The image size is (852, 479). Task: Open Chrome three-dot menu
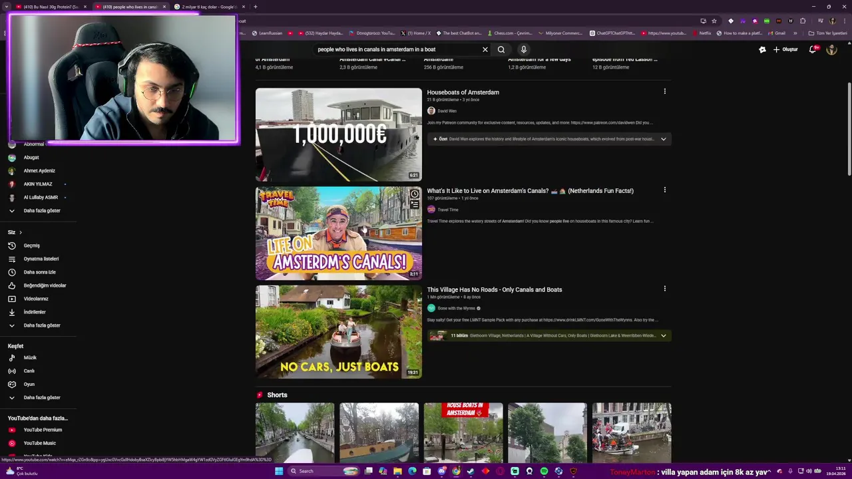[843, 21]
